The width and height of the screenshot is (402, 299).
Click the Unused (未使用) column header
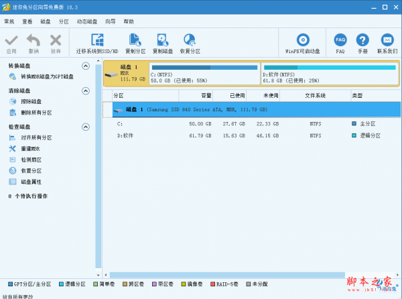(x=263, y=96)
